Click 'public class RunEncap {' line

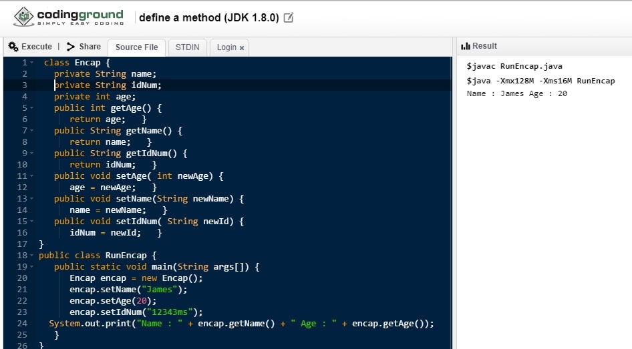click(x=97, y=256)
